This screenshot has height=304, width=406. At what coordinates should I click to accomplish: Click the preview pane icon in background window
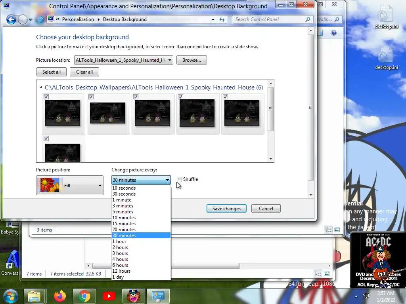(320, 33)
